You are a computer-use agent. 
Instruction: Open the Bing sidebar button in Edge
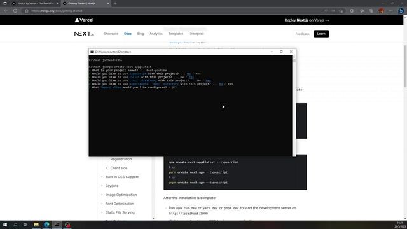pyautogui.click(x=401, y=11)
